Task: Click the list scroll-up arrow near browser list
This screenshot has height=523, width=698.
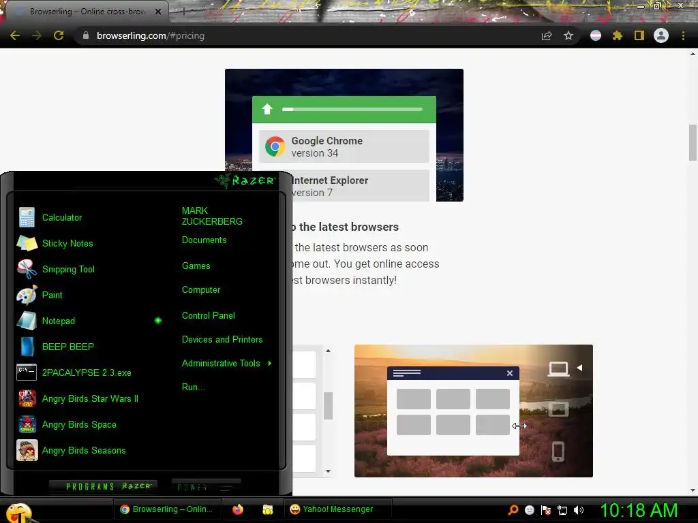Action: pyautogui.click(x=328, y=351)
